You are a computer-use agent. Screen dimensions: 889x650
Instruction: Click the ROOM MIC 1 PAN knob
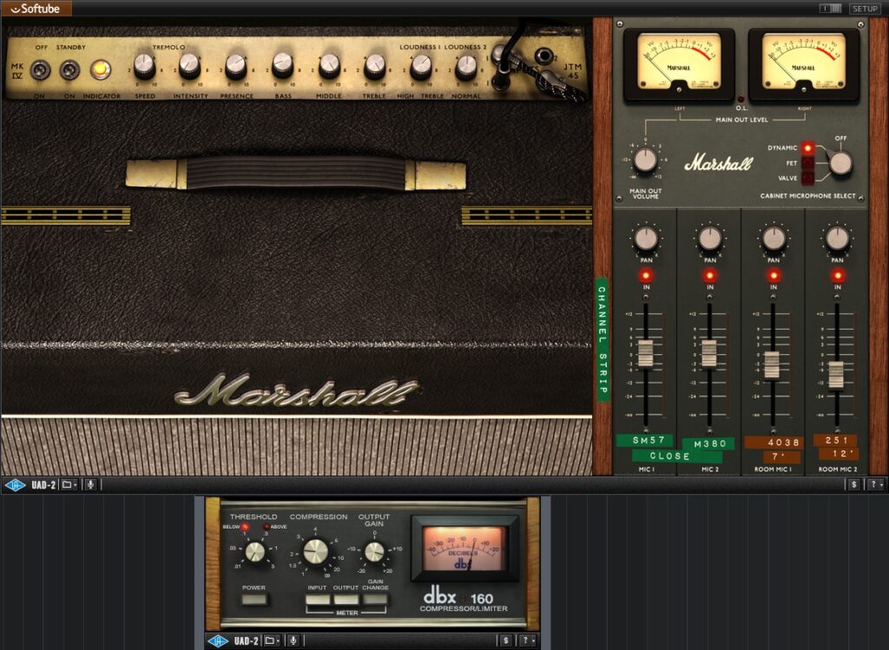point(774,239)
